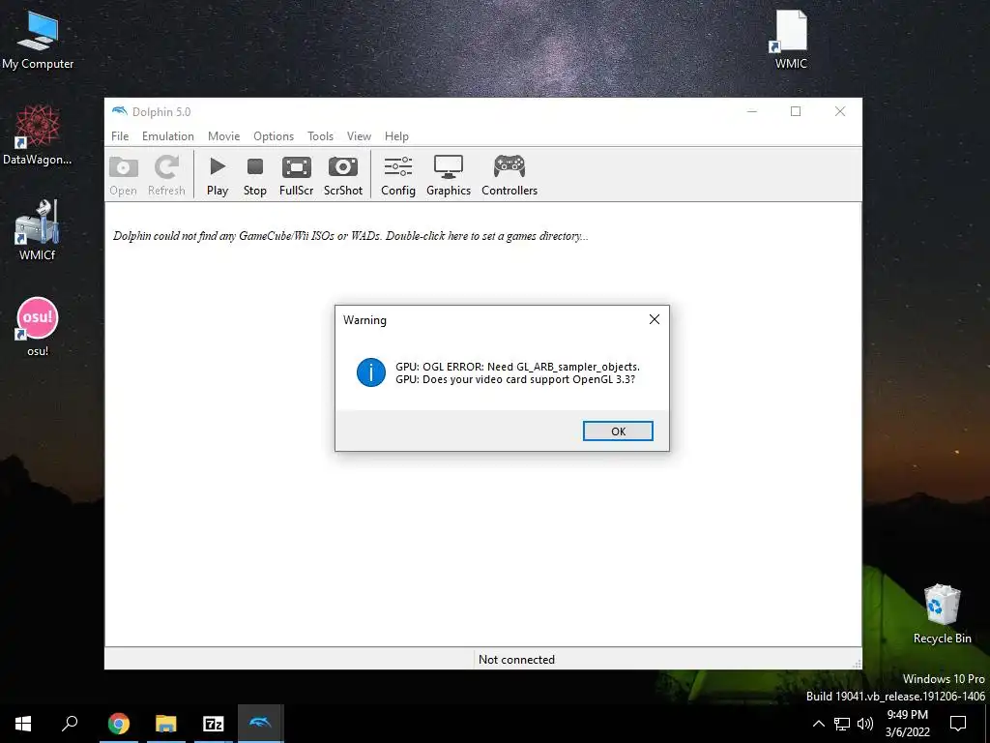Viewport: 990px width, 743px height.
Task: Maximize the Dolphin 5.0 window
Action: pyautogui.click(x=796, y=111)
